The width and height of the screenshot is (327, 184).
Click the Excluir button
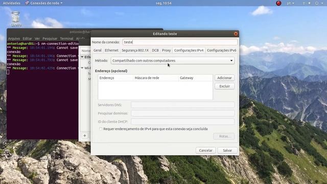pyautogui.click(x=224, y=86)
